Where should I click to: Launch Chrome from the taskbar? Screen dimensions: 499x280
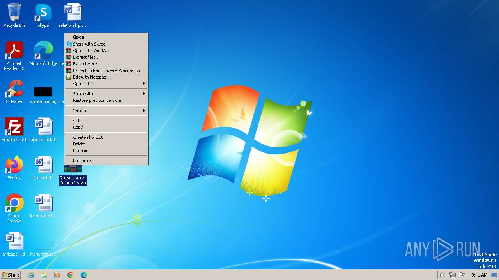click(x=71, y=275)
